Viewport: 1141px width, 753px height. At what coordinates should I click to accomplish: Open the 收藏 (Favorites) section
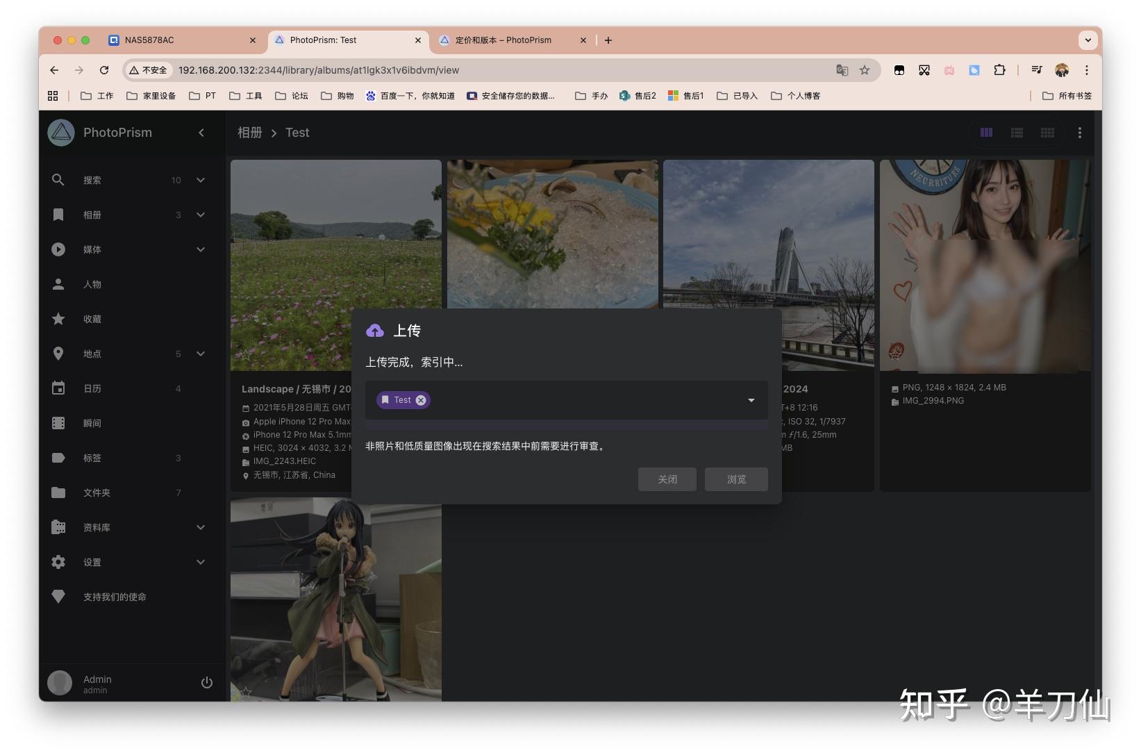click(x=94, y=319)
